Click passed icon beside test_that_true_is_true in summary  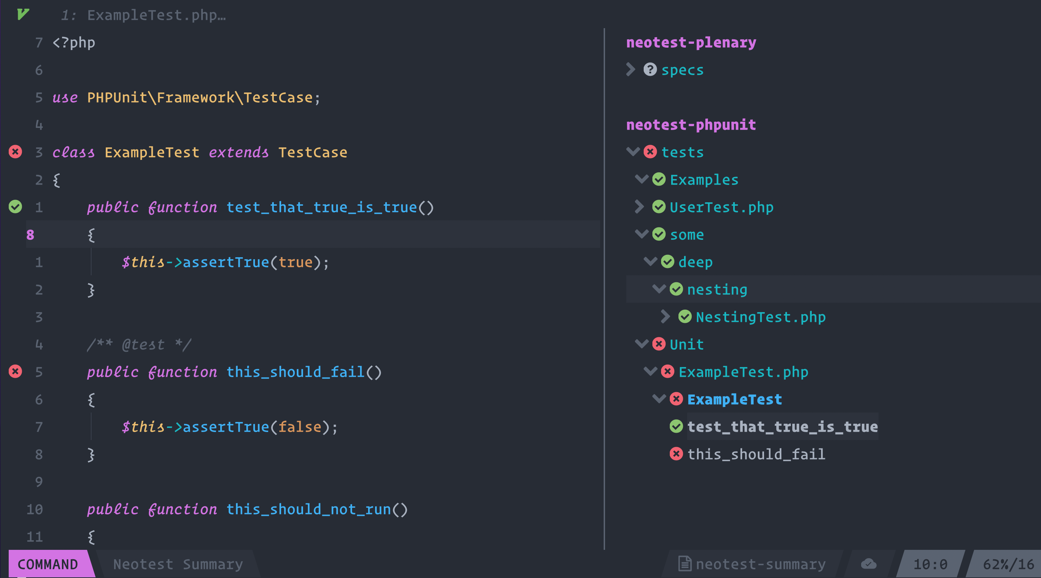[676, 426]
